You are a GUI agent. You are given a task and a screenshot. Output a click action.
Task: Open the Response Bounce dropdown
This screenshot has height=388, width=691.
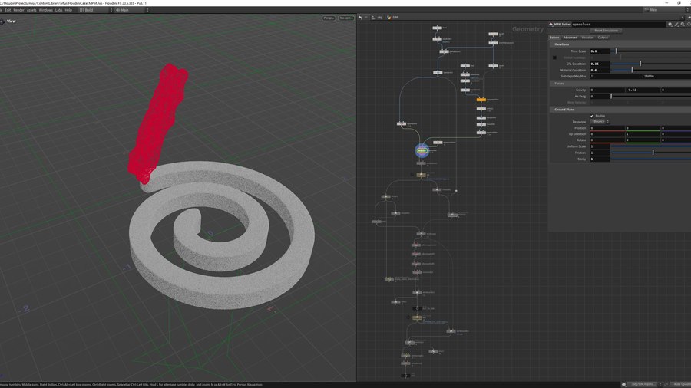[600, 121]
